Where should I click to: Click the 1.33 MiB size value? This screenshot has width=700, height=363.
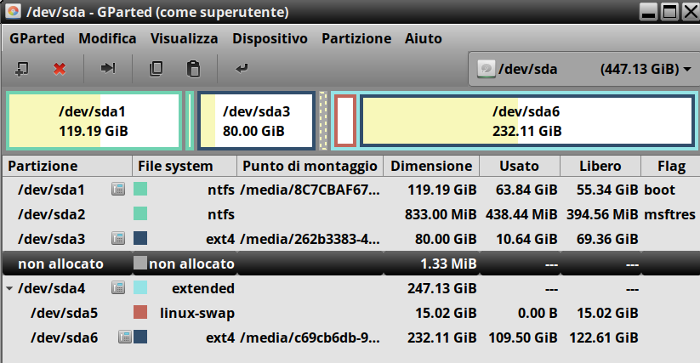[x=448, y=264]
